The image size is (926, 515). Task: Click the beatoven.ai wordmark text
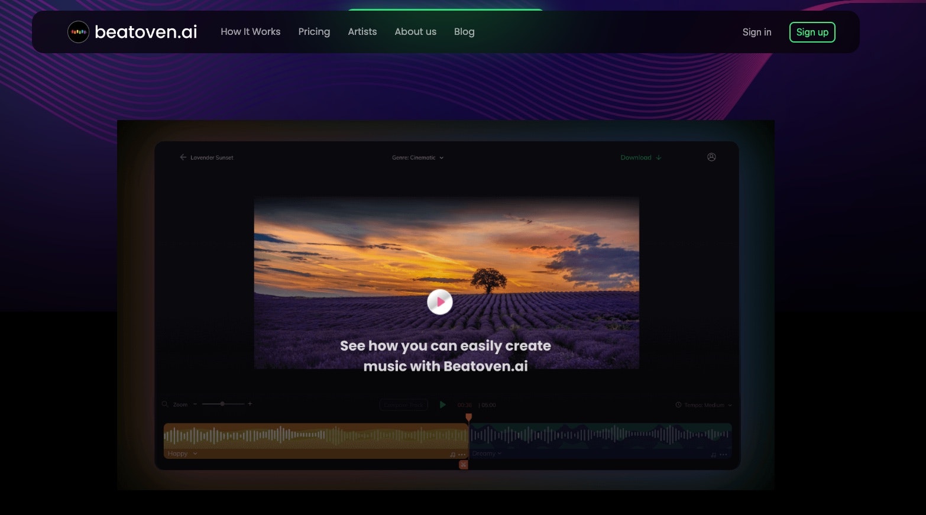[x=146, y=32]
